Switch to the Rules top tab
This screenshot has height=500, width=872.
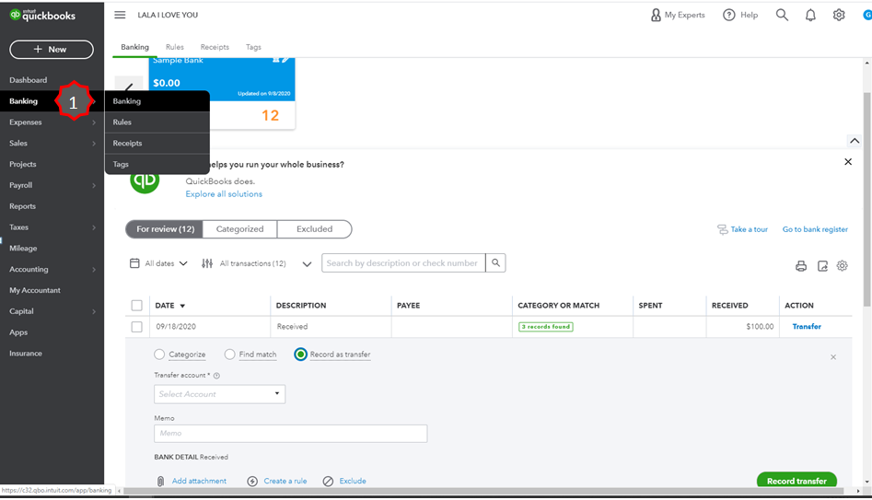coord(175,47)
